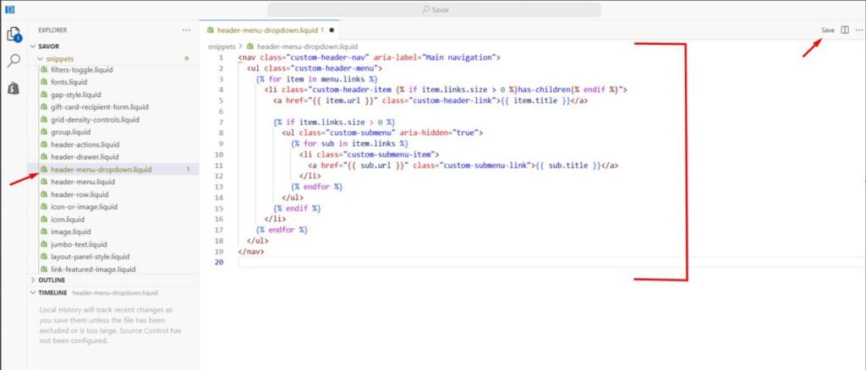Open the Shopify icon in activity bar
Screen dimensions: 866x370
tap(14, 89)
